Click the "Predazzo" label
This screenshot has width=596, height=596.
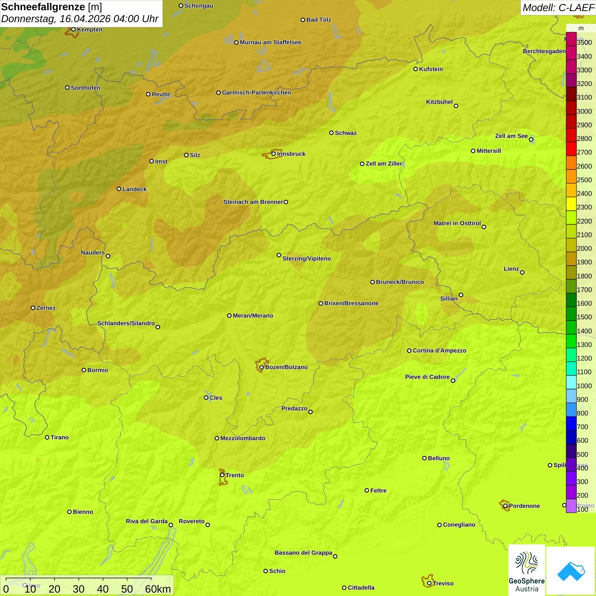point(294,408)
